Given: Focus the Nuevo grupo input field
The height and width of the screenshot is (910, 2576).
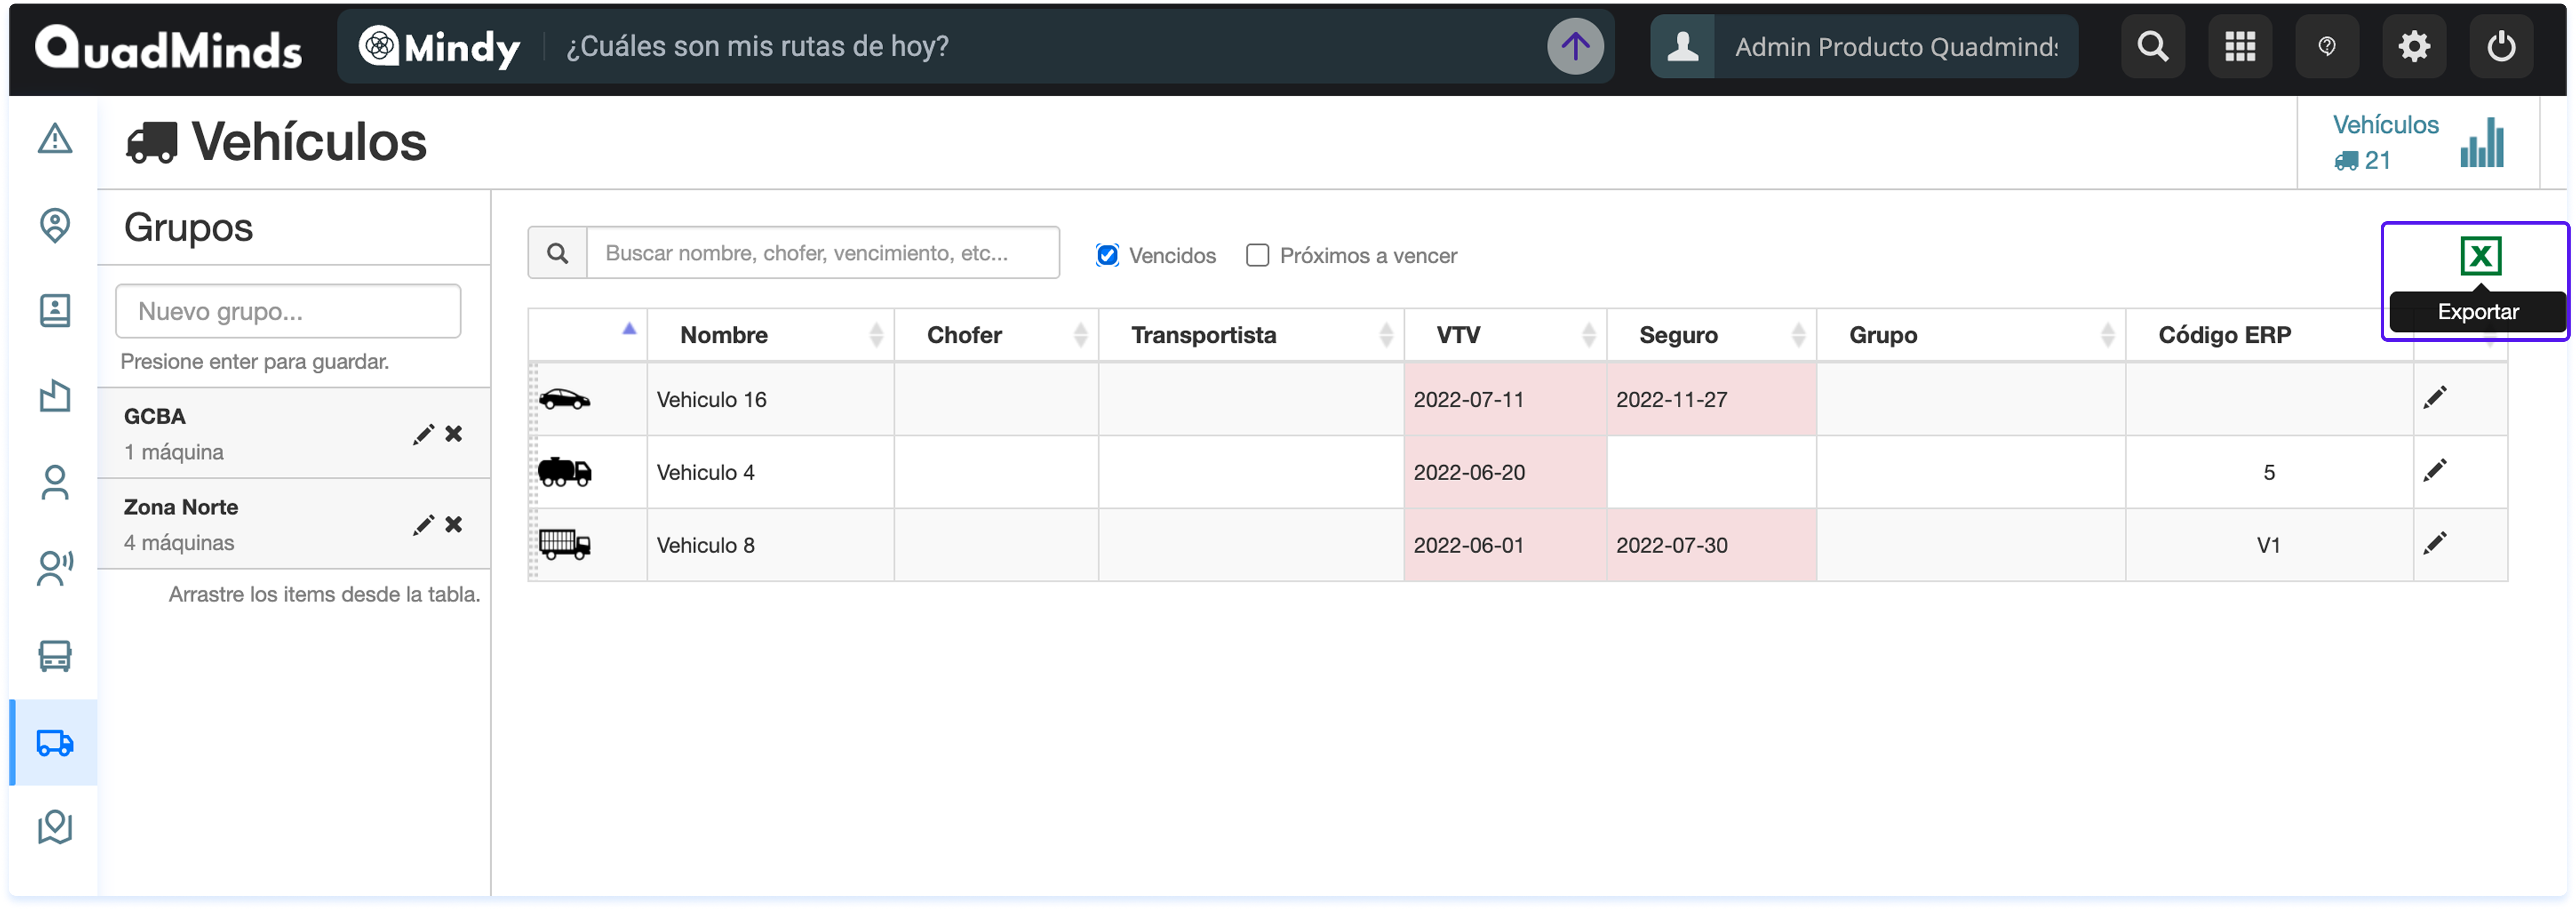Looking at the screenshot, I should point(288,311).
